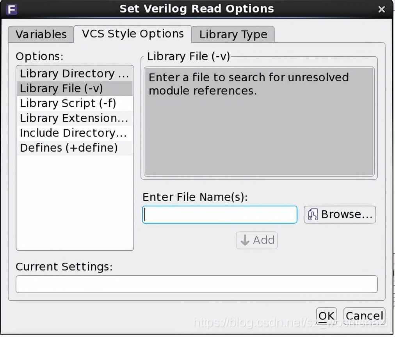Open the Library Type tab
The width and height of the screenshot is (395, 337).
tap(233, 34)
